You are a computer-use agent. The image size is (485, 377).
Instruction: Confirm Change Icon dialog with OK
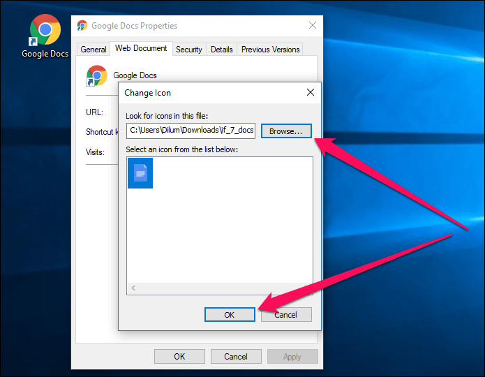[x=230, y=315]
